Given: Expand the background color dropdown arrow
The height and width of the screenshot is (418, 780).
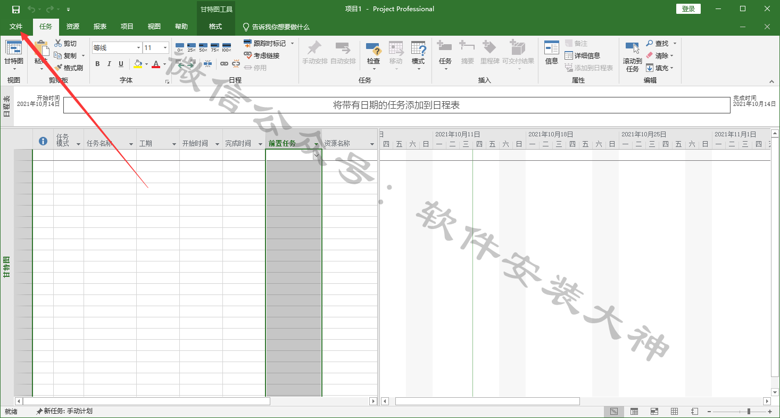Looking at the screenshot, I should (147, 64).
